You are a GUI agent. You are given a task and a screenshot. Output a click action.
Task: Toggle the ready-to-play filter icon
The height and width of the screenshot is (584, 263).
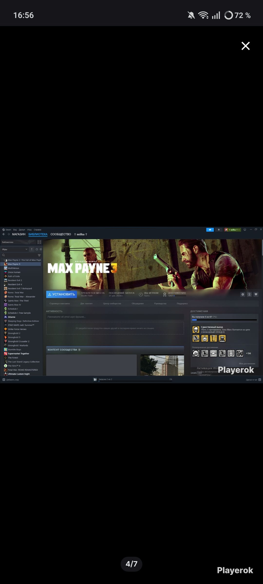click(41, 249)
